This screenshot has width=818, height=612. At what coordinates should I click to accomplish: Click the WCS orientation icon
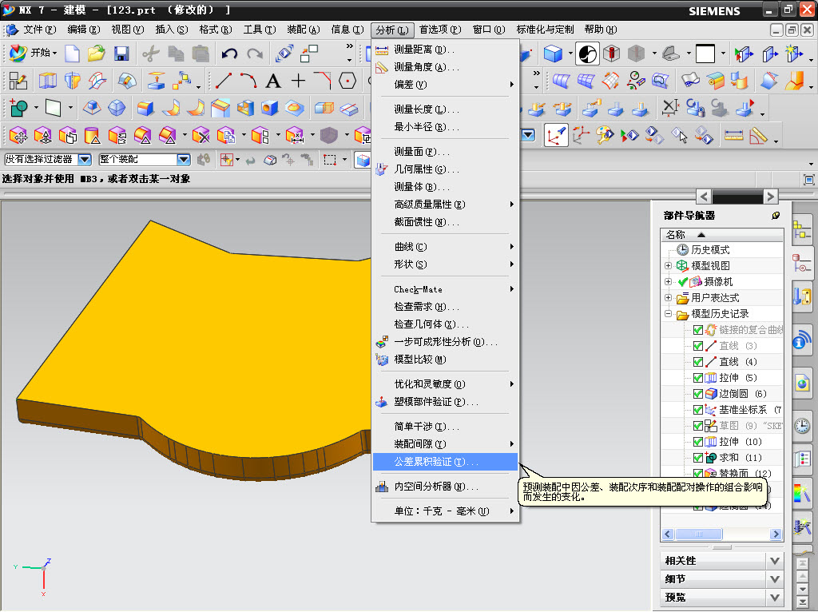coord(556,136)
